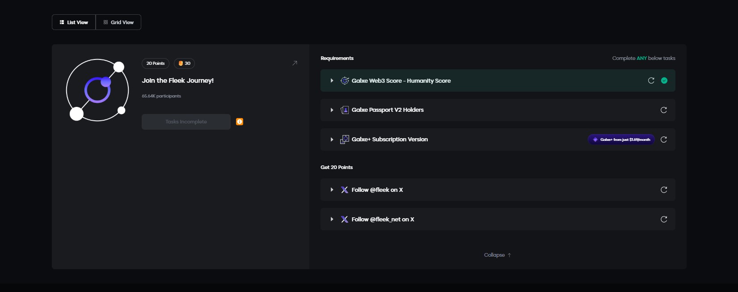Switch to Grid View

tap(118, 22)
